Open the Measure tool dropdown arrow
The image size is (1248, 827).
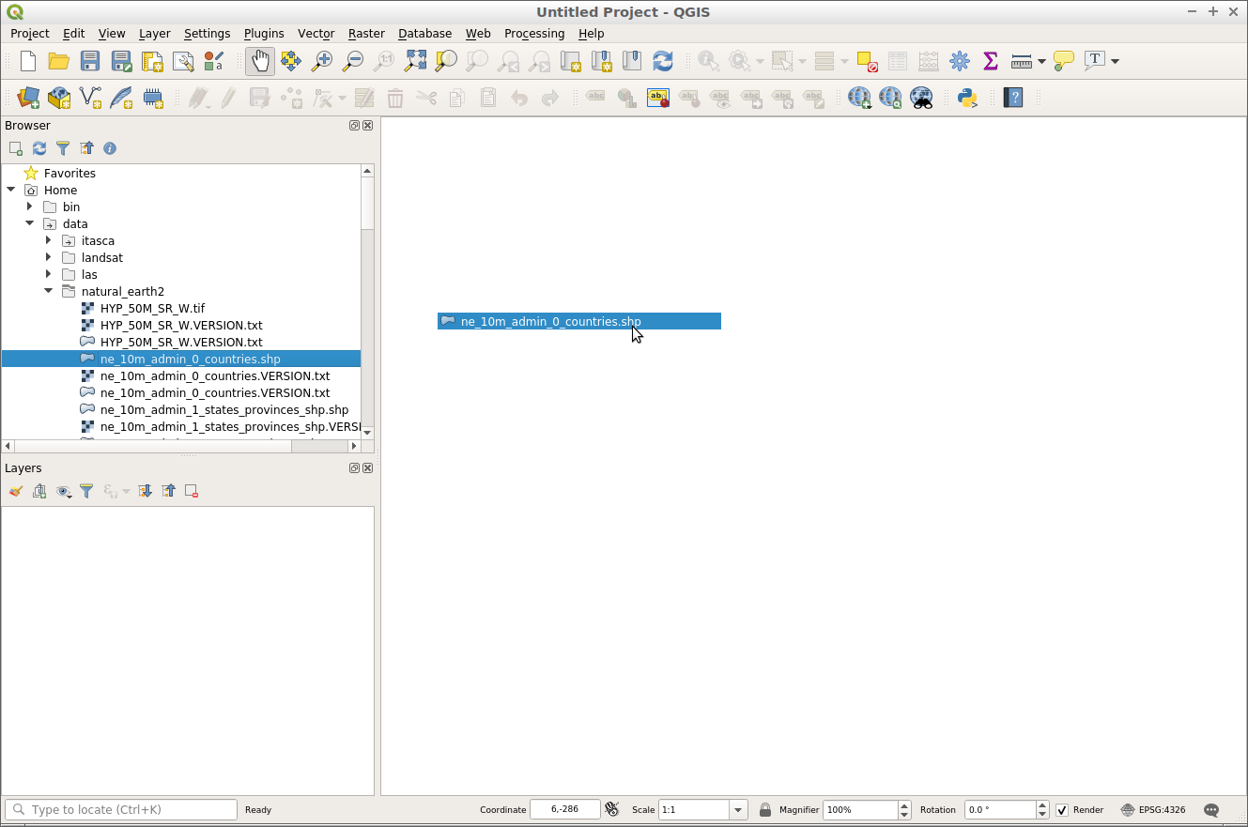tap(1041, 61)
